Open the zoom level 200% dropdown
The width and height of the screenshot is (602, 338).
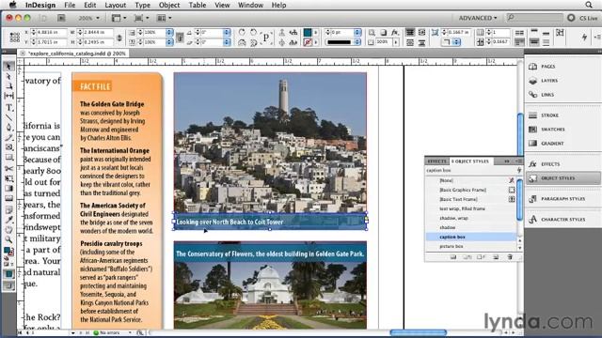click(x=89, y=18)
